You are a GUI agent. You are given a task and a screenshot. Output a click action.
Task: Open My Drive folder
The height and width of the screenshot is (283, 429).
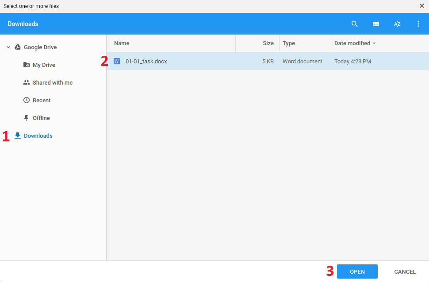click(44, 65)
